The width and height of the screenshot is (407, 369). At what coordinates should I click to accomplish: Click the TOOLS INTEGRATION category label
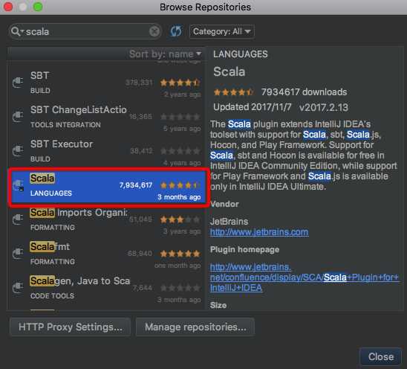(65, 125)
